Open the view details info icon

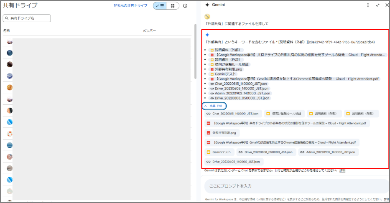point(185,6)
